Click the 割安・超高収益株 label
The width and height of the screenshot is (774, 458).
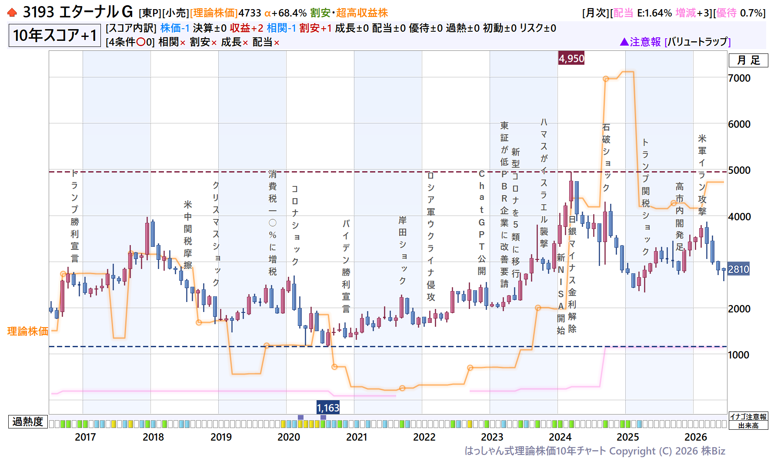point(349,13)
